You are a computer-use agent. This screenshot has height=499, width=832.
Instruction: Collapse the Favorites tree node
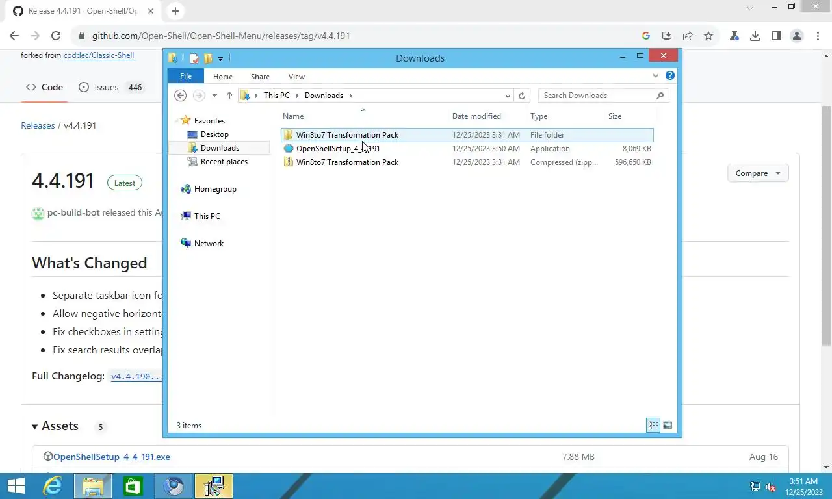[x=177, y=121]
